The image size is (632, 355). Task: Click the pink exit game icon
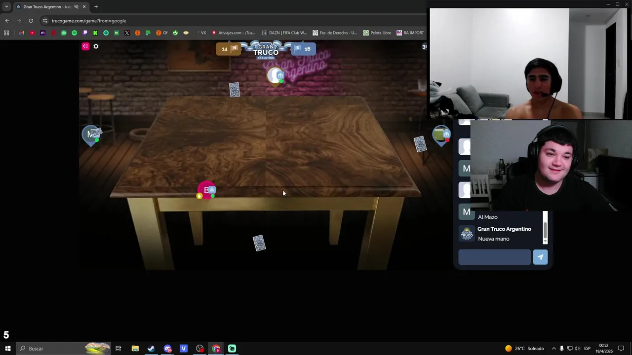point(85,46)
